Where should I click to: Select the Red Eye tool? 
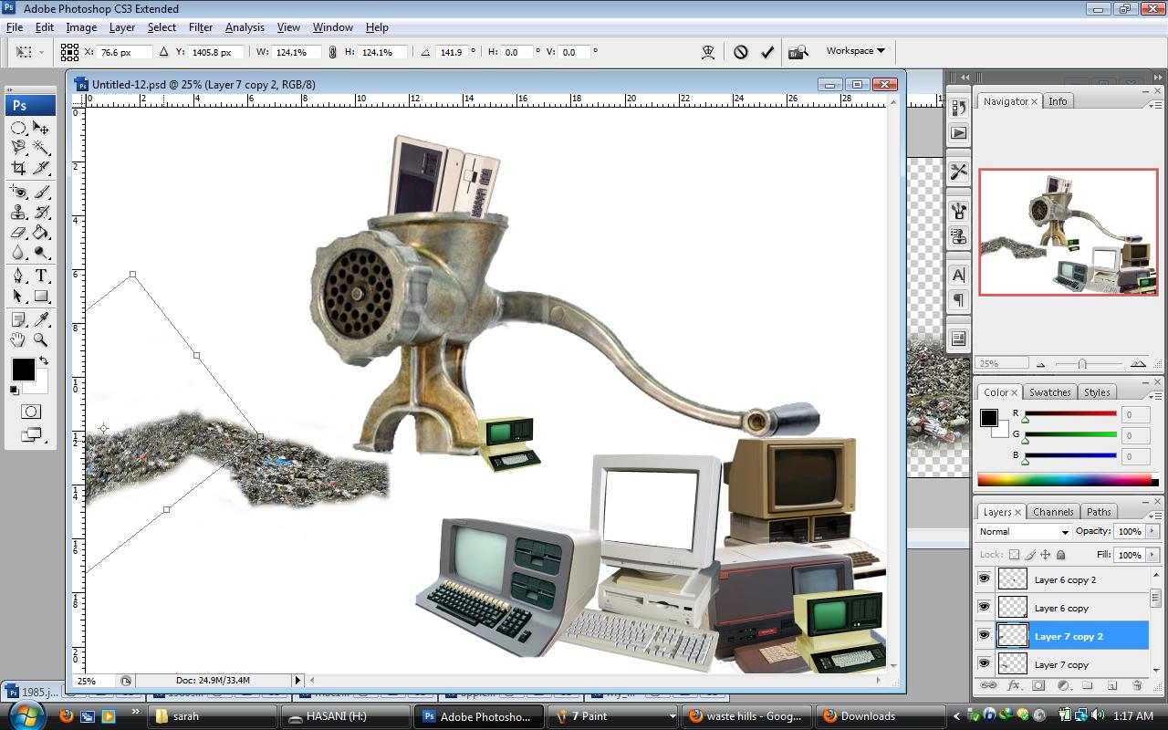coord(18,192)
